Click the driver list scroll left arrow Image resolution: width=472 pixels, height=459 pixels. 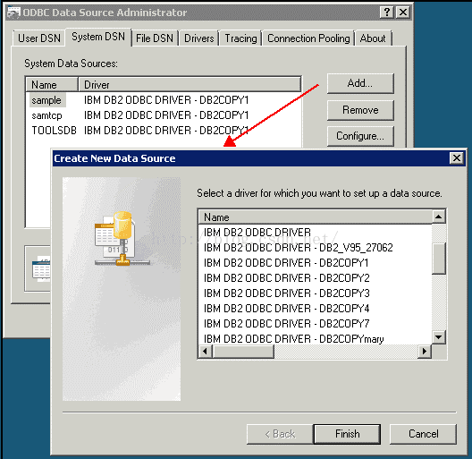(x=206, y=351)
